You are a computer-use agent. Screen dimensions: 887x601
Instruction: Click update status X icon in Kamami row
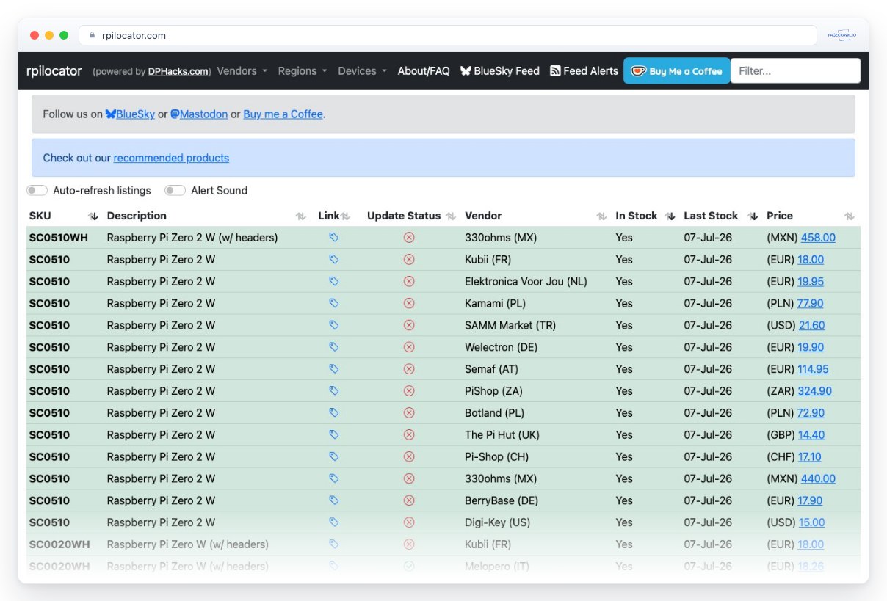click(409, 303)
